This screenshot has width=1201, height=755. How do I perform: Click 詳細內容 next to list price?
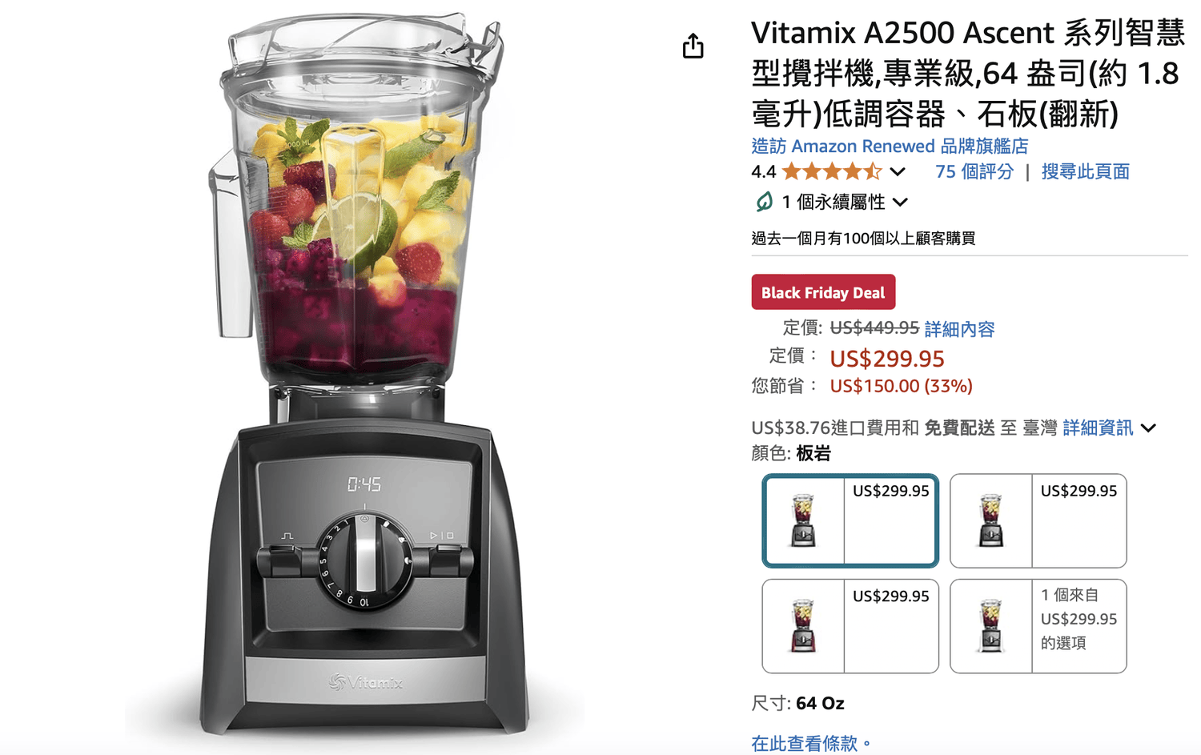959,329
